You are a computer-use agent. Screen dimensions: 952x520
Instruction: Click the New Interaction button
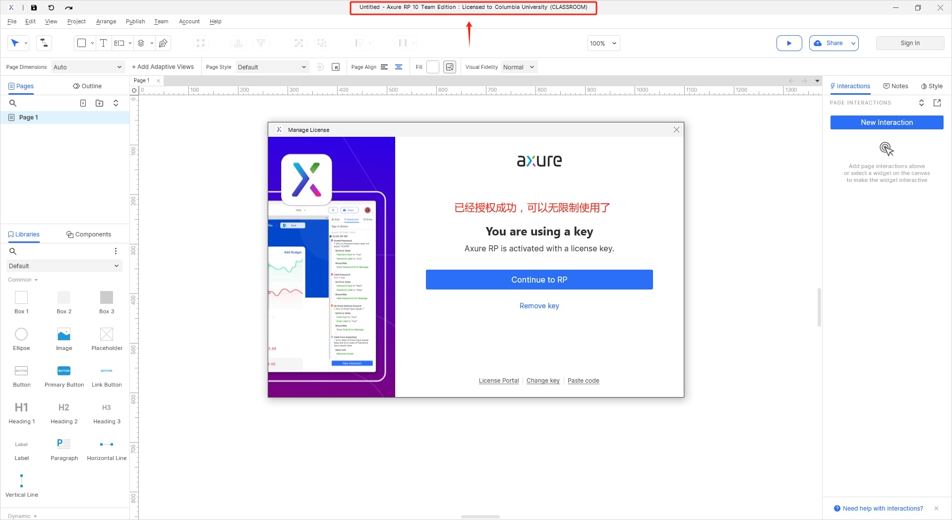[x=887, y=122]
